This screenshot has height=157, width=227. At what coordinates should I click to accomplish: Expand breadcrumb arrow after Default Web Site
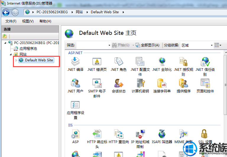(123, 12)
